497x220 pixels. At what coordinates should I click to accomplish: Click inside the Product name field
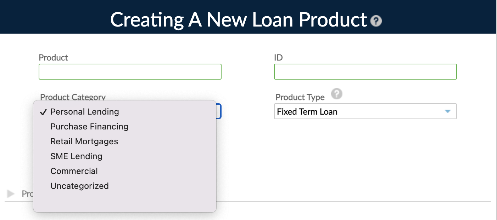click(130, 71)
